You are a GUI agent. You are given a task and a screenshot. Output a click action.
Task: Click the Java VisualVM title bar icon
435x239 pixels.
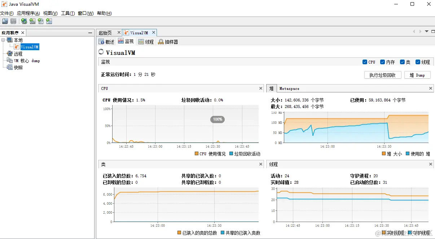coord(5,4)
